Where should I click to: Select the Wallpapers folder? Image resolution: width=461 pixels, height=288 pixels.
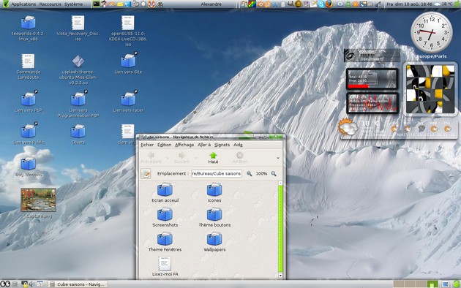[214, 242]
